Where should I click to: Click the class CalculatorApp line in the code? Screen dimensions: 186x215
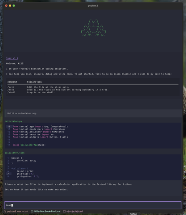(29, 145)
